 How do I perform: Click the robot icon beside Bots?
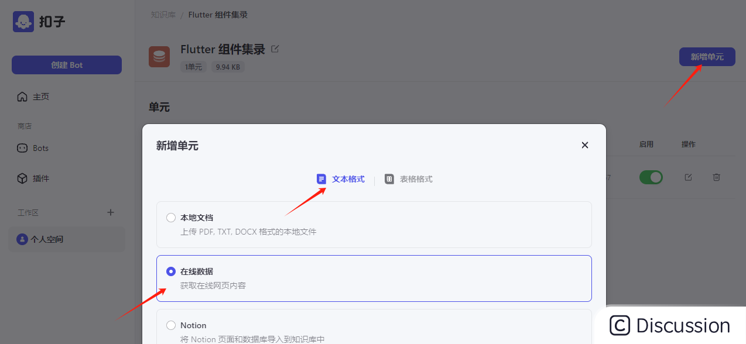[x=22, y=148]
